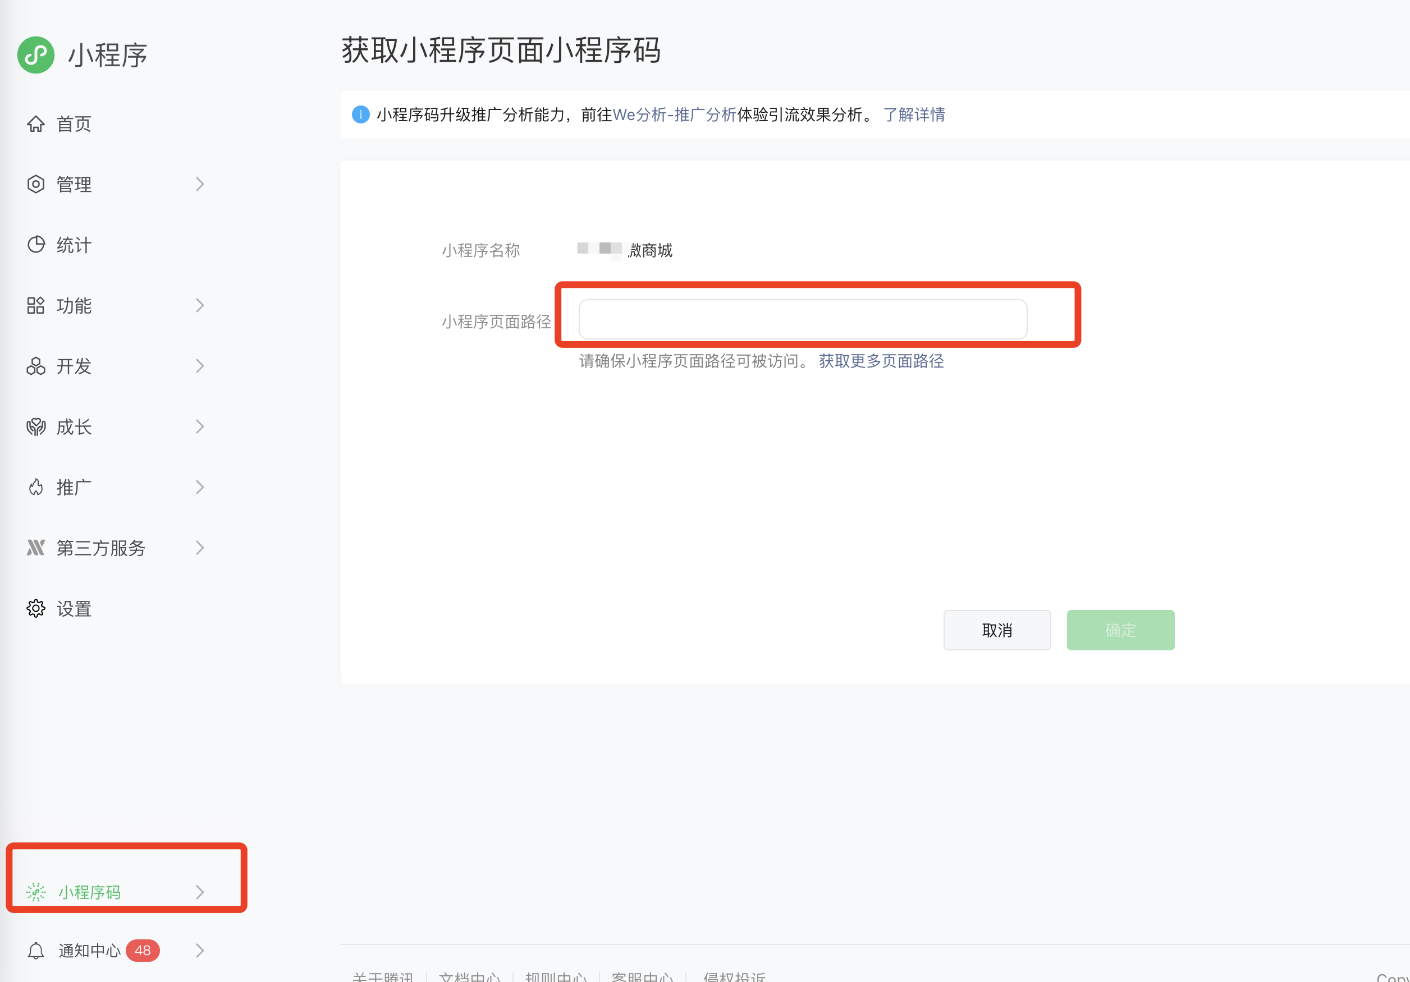Click the grid icon beside 功能

click(35, 305)
